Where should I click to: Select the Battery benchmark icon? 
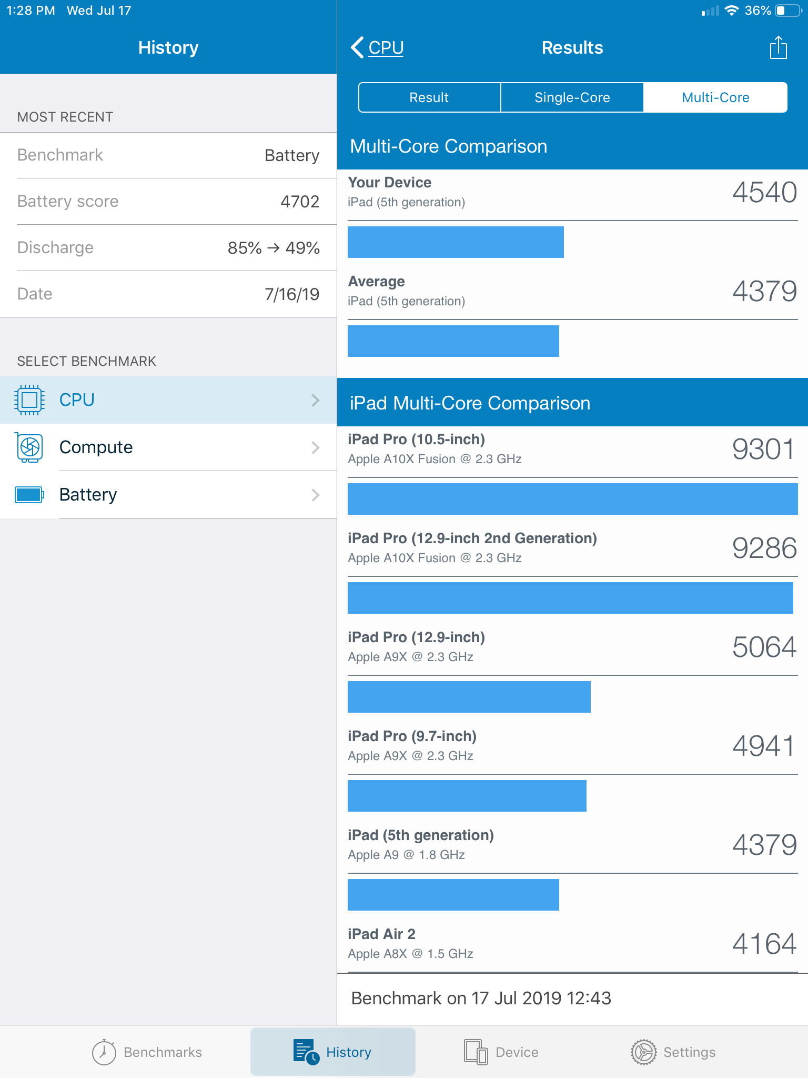point(29,495)
